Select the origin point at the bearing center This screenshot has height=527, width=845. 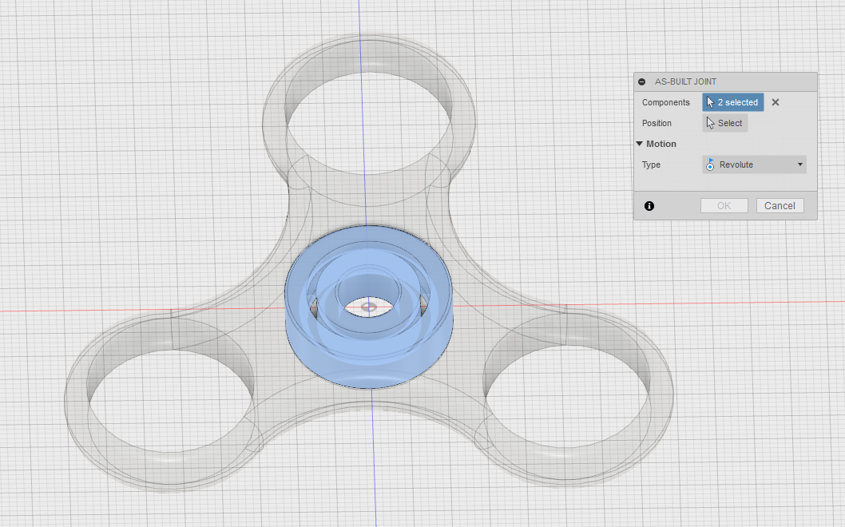[x=369, y=307]
